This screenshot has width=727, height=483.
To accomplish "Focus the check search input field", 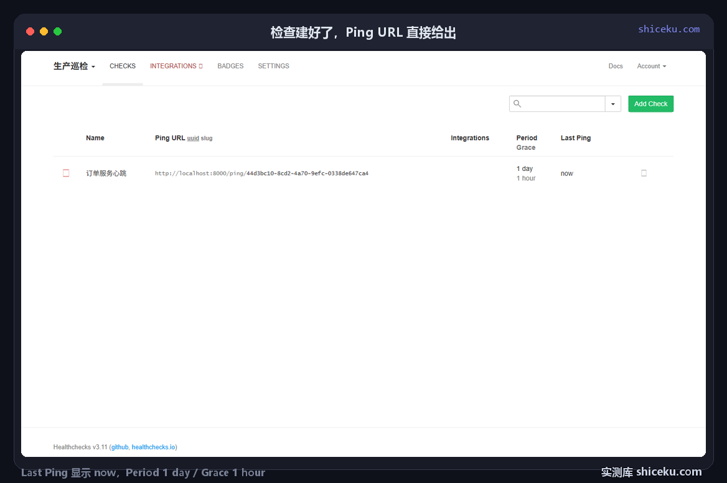I will pyautogui.click(x=557, y=104).
